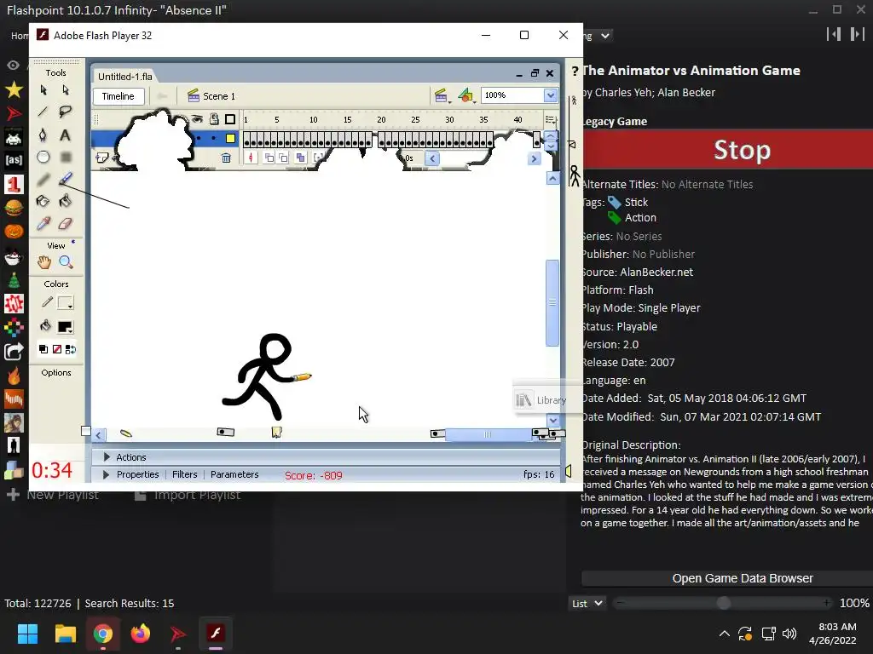The height and width of the screenshot is (654, 873).
Task: Toggle show/hide all layers eye icon
Action: point(197,119)
